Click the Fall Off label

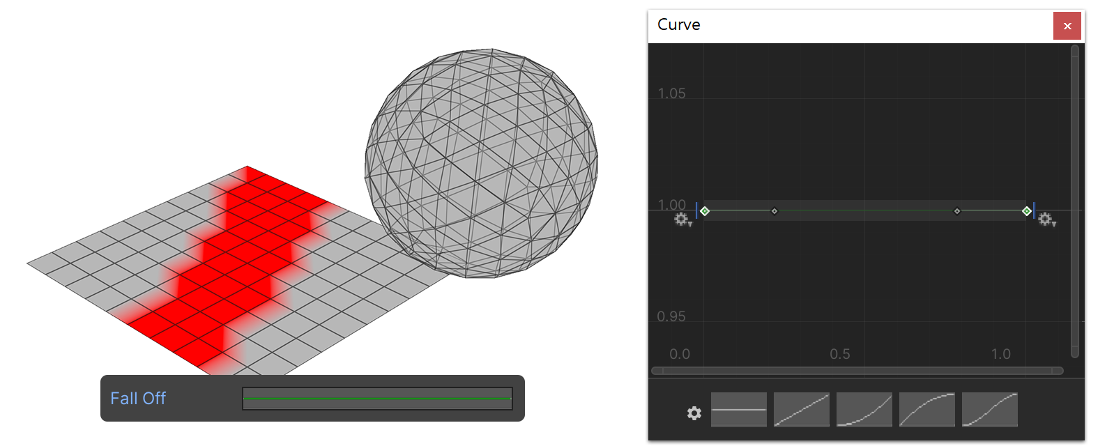tap(138, 399)
